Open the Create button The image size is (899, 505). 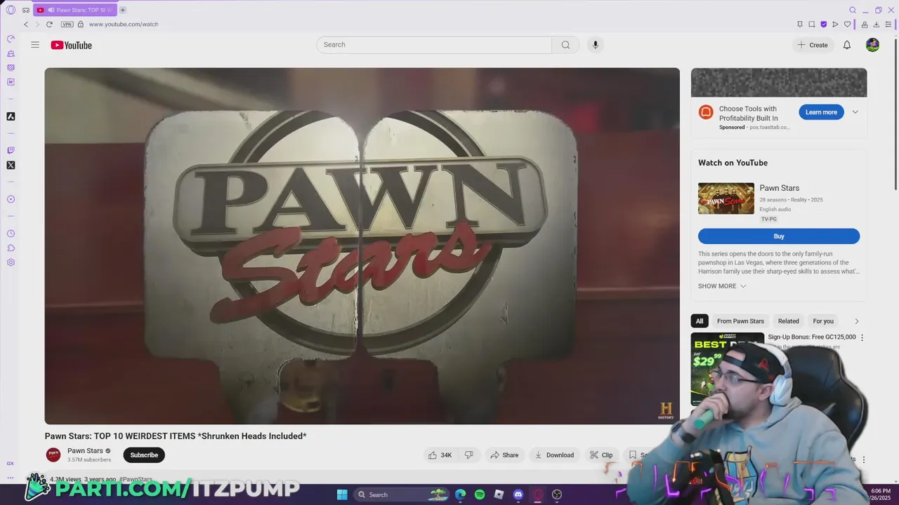point(813,45)
